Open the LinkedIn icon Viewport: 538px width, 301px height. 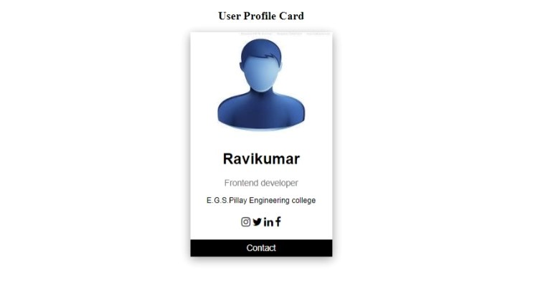(269, 222)
